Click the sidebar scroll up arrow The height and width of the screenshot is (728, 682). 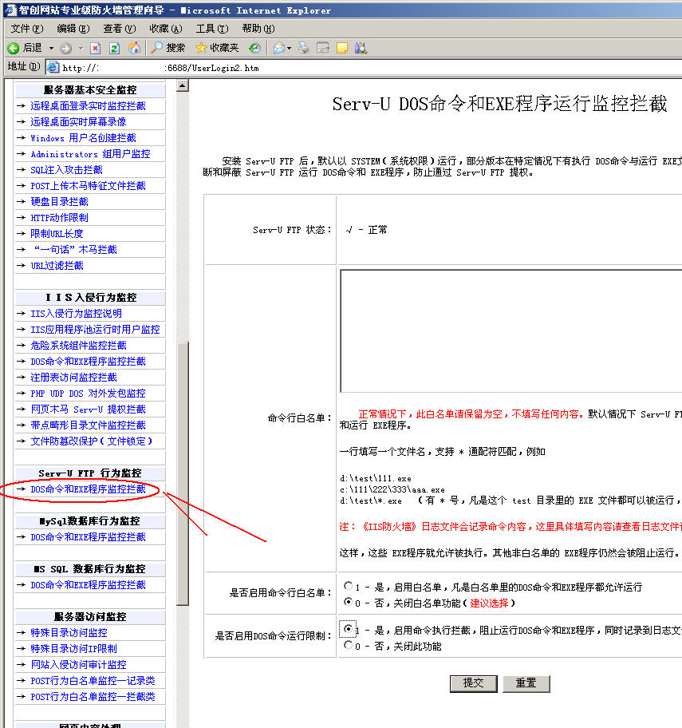[x=183, y=85]
